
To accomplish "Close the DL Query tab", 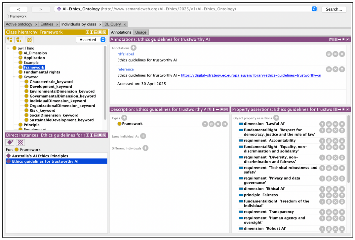I will (125, 24).
